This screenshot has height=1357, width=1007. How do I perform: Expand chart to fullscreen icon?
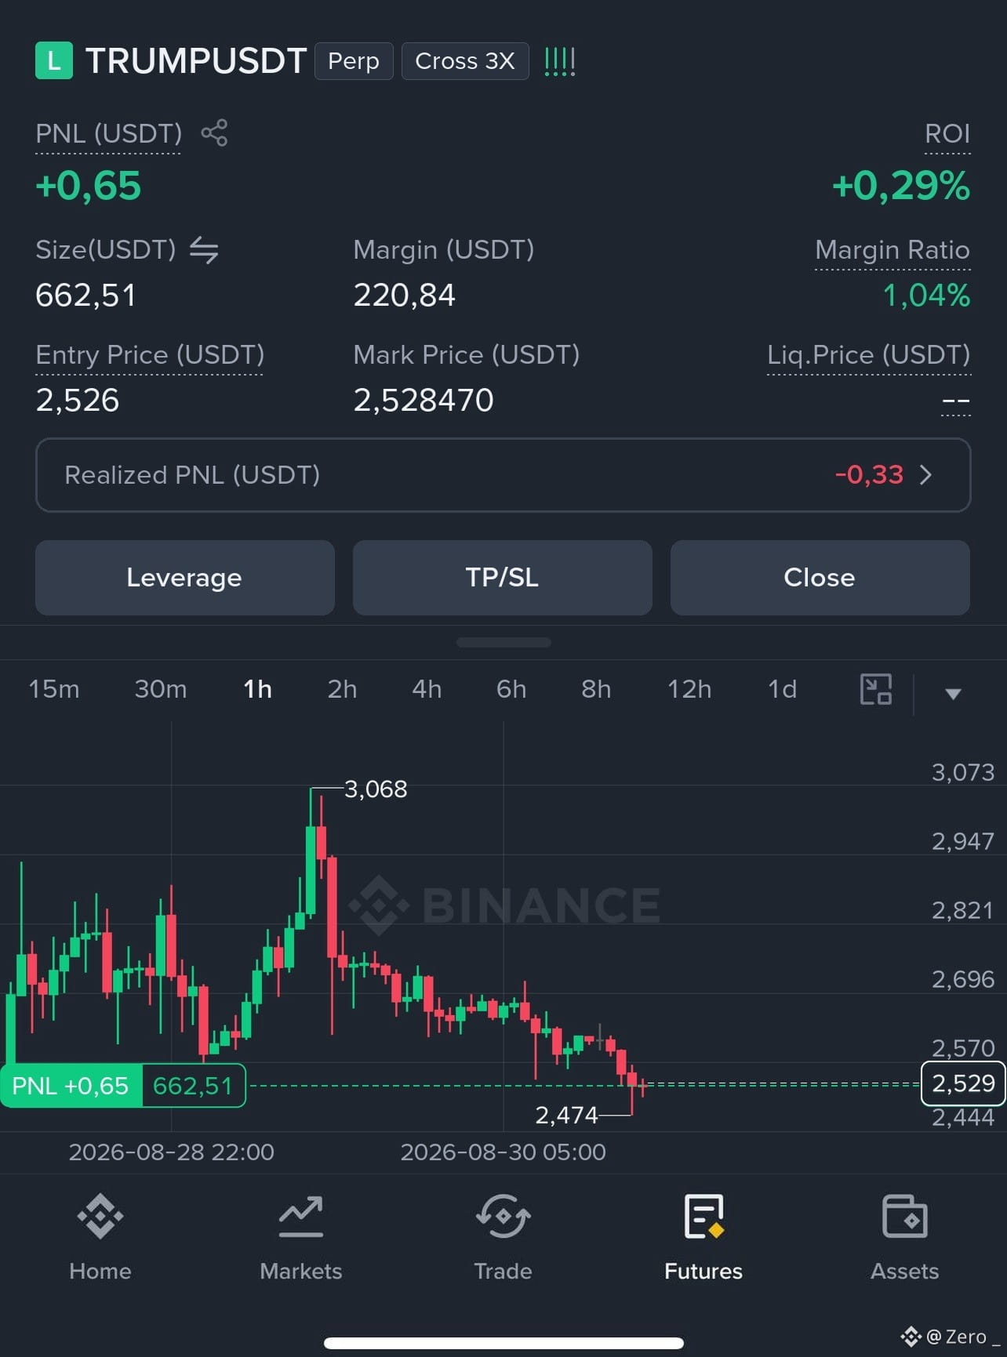coord(876,690)
